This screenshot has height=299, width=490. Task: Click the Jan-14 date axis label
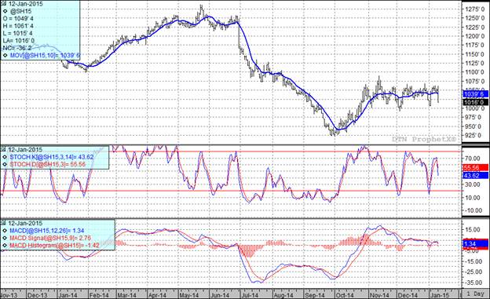tap(68, 295)
